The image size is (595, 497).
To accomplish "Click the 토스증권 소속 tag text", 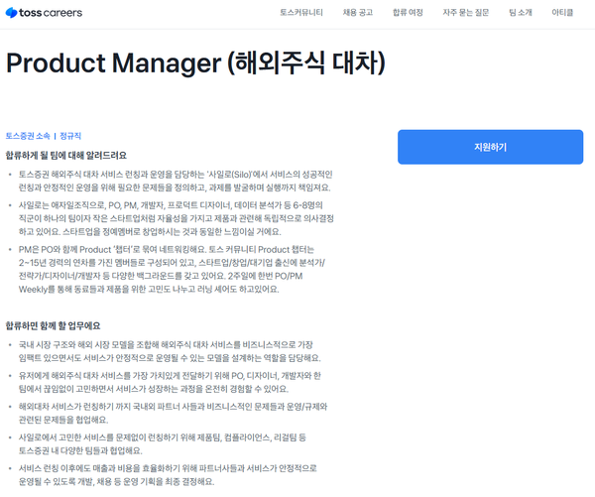I will pyautogui.click(x=28, y=136).
